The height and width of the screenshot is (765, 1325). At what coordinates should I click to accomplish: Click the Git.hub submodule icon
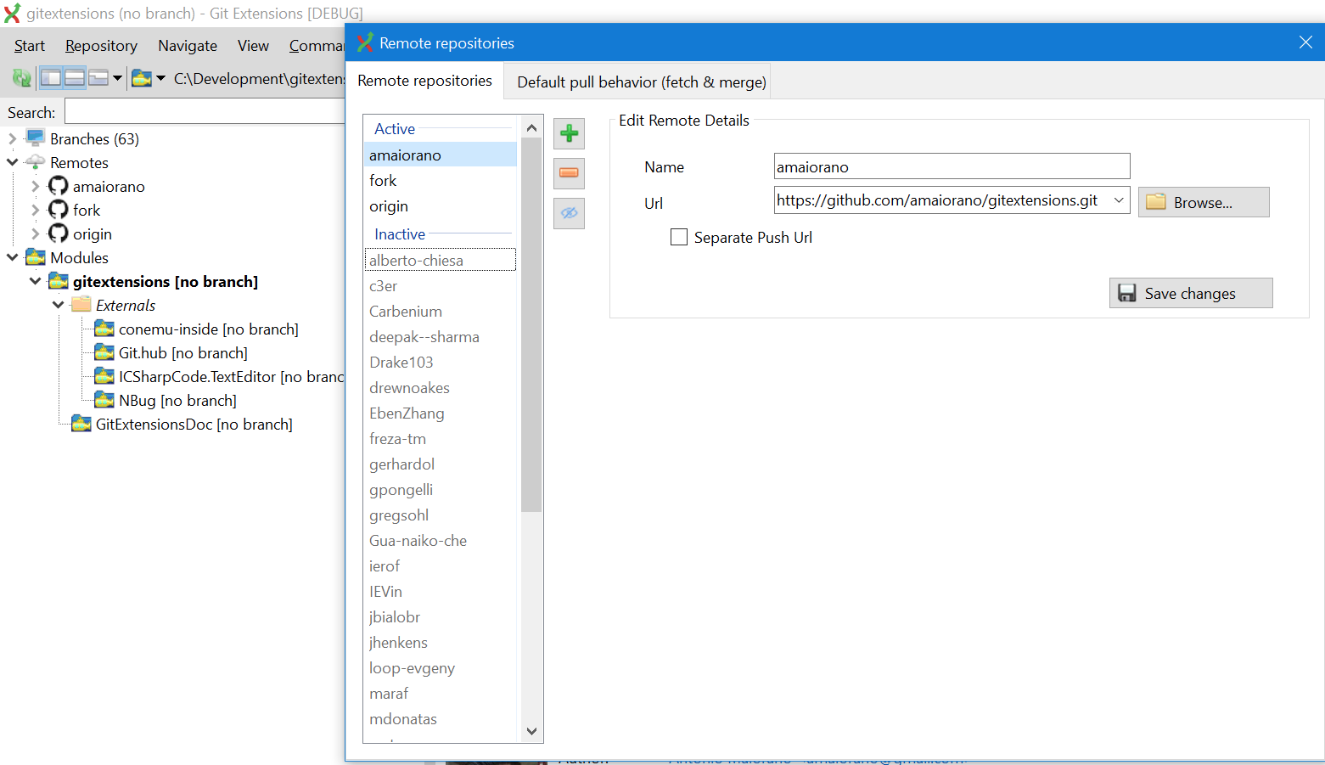point(104,352)
